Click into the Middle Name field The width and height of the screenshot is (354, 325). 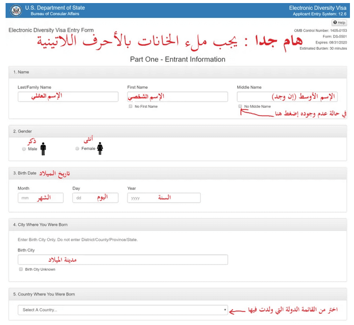coord(287,96)
